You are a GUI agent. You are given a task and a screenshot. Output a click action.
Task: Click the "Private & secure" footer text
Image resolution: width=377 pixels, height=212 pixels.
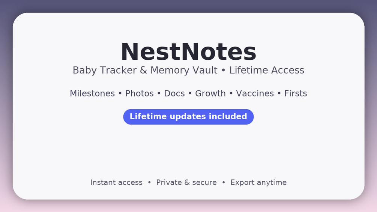186,182
